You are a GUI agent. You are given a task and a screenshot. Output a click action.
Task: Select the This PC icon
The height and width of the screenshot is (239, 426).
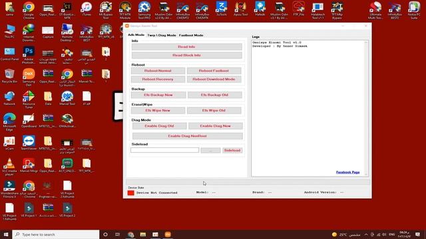click(x=9, y=31)
